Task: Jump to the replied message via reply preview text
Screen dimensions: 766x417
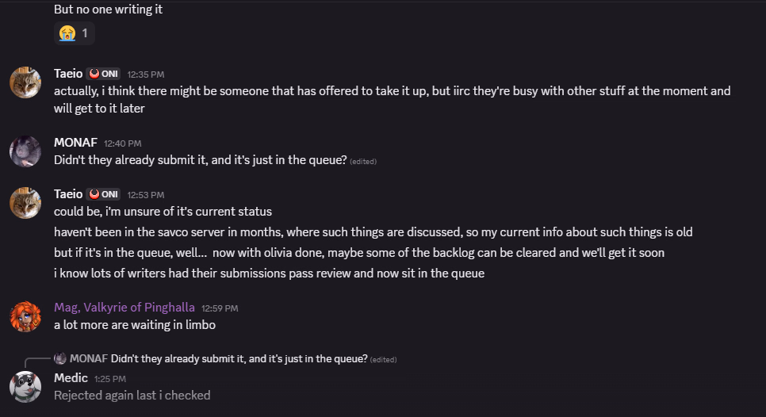Action: (239, 359)
